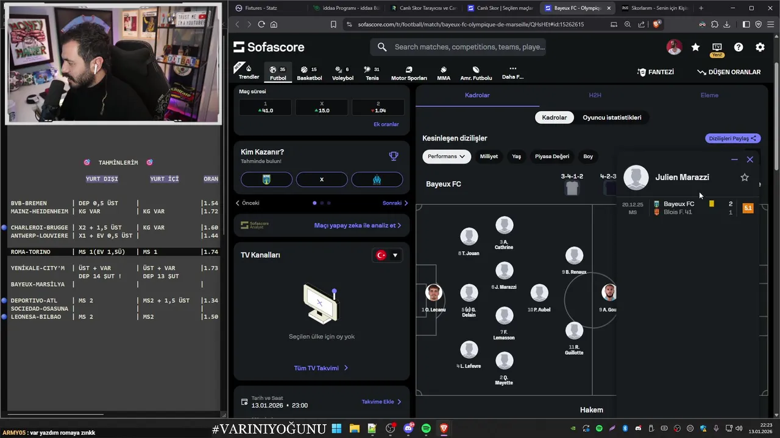Open Discord from the taskbar

[408, 428]
